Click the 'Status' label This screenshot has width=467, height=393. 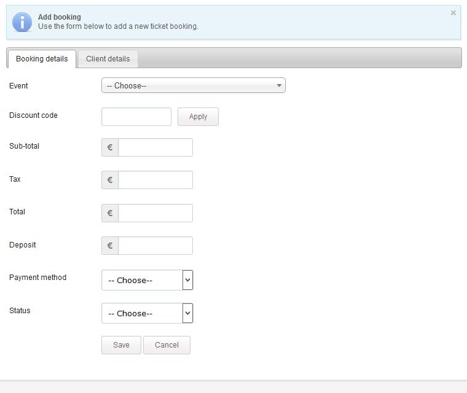(20, 311)
